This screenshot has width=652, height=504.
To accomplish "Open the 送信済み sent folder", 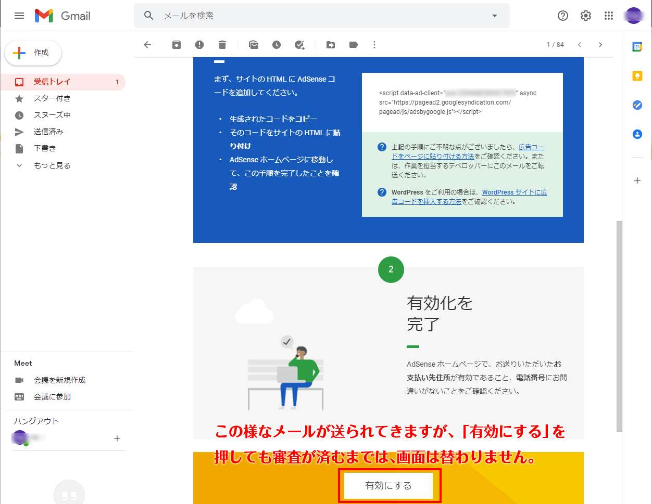I will (63, 132).
